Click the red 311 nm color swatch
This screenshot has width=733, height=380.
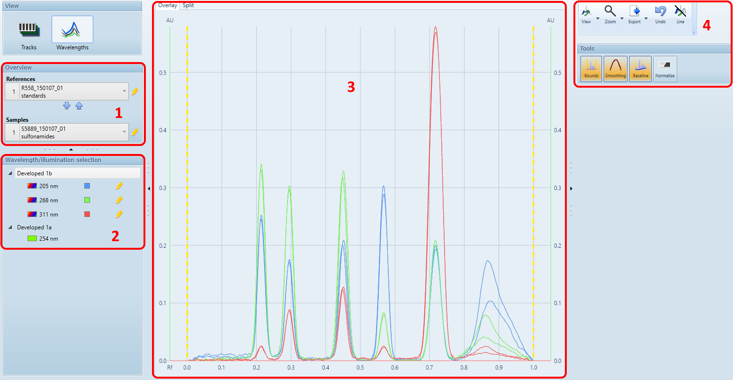pos(87,214)
